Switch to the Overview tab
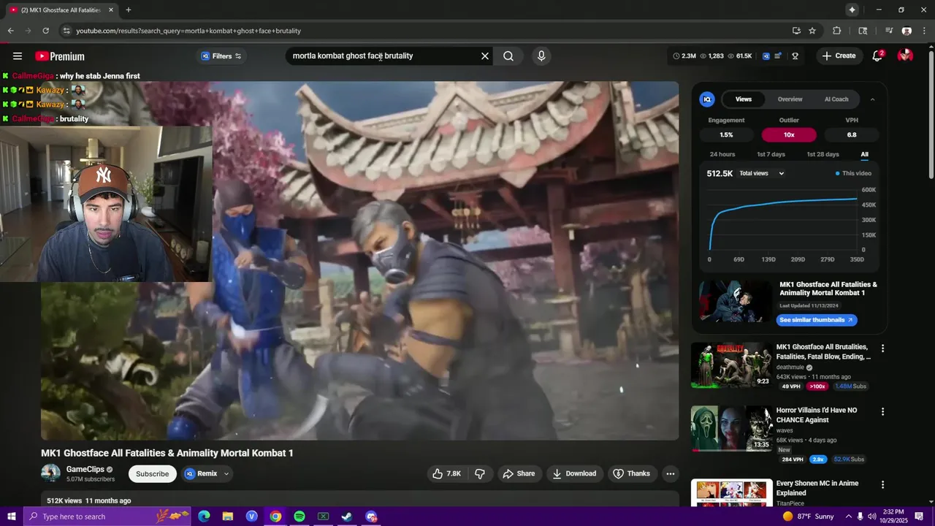This screenshot has height=526, width=935. (790, 99)
